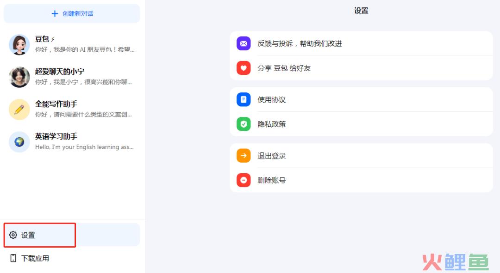Click the red heart share icon

pyautogui.click(x=243, y=68)
